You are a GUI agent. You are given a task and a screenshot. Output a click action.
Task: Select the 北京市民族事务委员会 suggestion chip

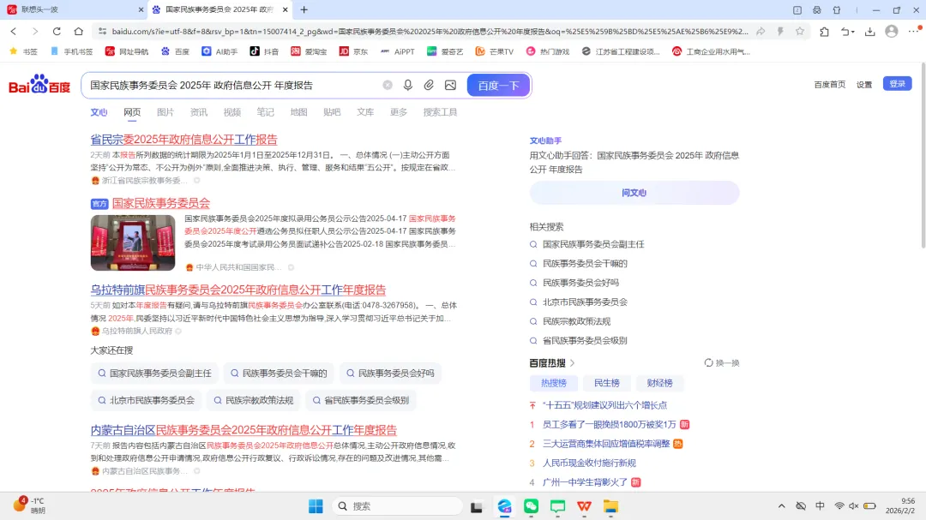coord(146,400)
